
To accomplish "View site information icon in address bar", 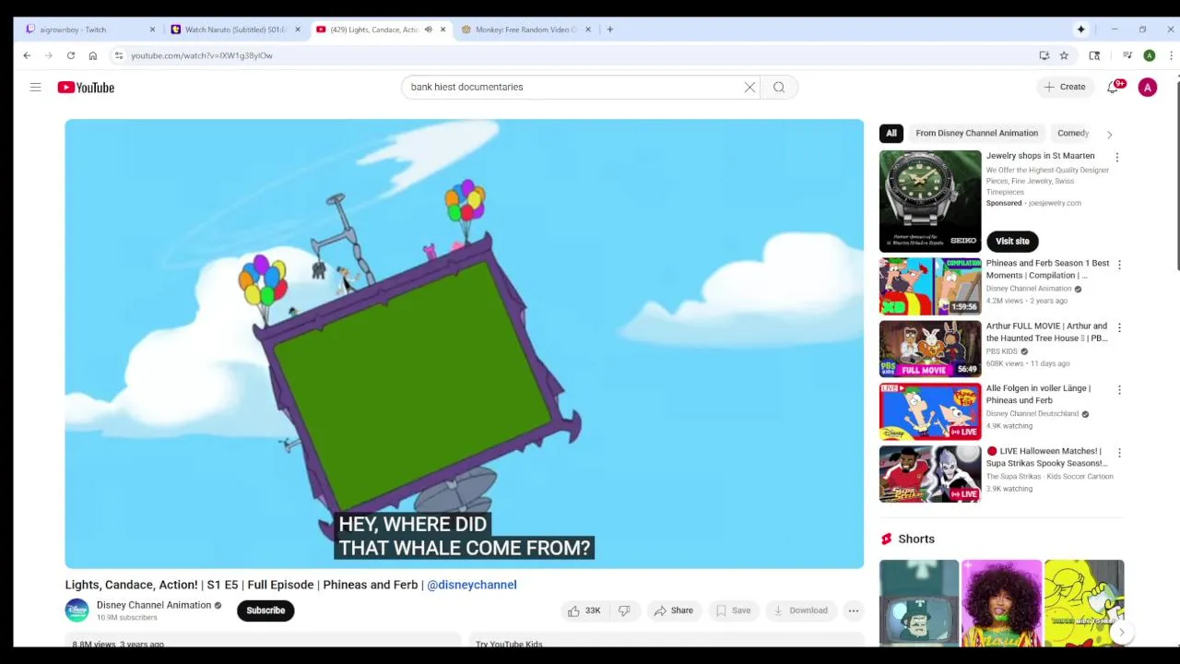I will click(x=119, y=55).
